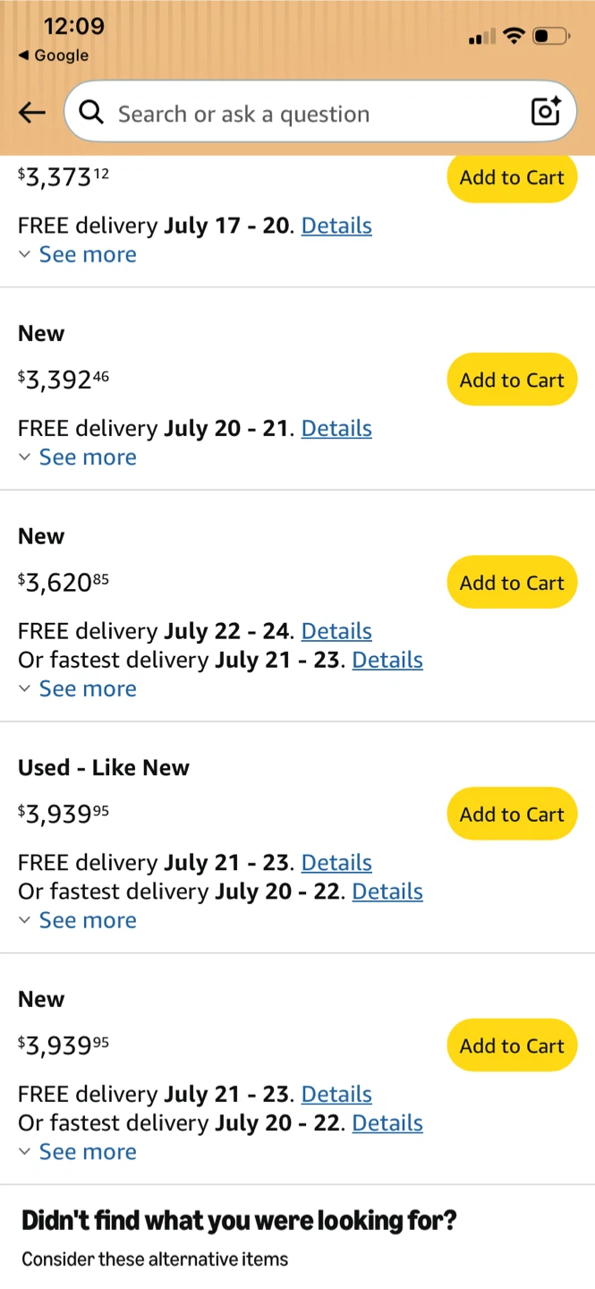Open Details for July 17 - 20 delivery
The image size is (595, 1289).
336,226
